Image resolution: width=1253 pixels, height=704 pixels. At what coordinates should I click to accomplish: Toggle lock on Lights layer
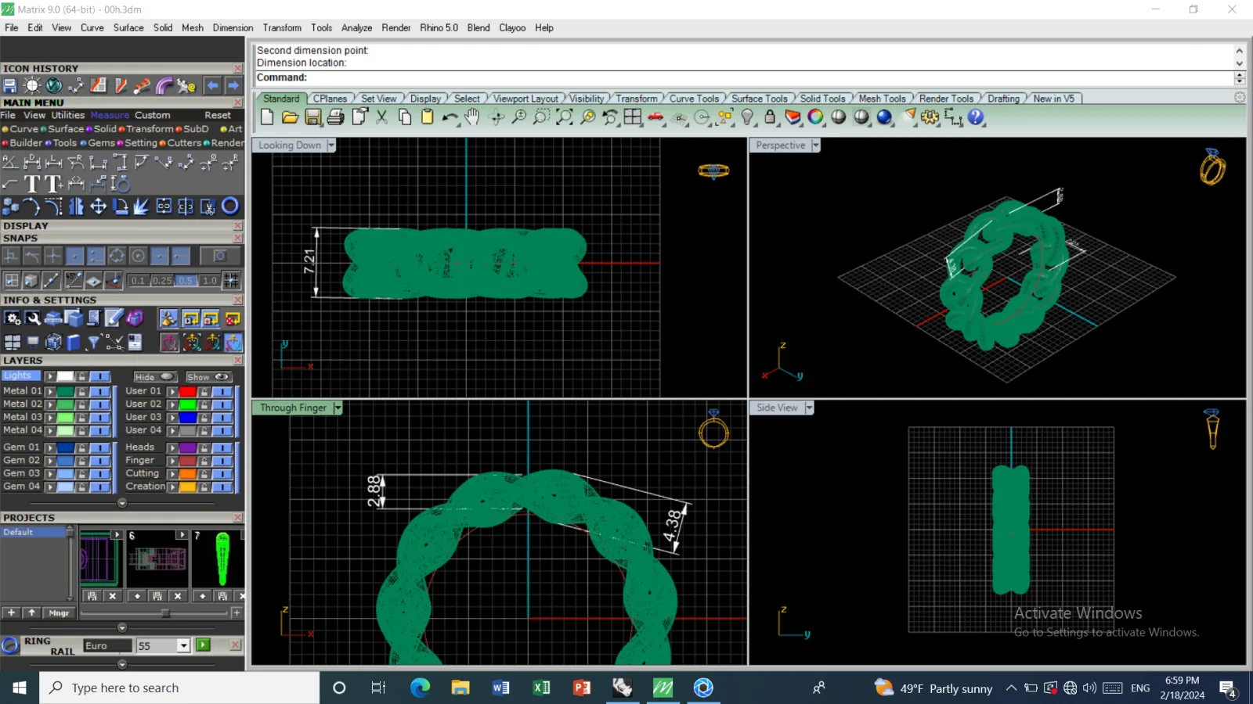pyautogui.click(x=81, y=376)
